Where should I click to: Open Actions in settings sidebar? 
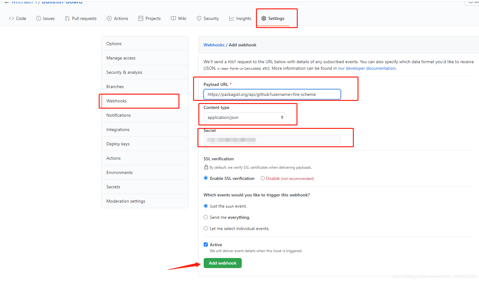pos(145,158)
